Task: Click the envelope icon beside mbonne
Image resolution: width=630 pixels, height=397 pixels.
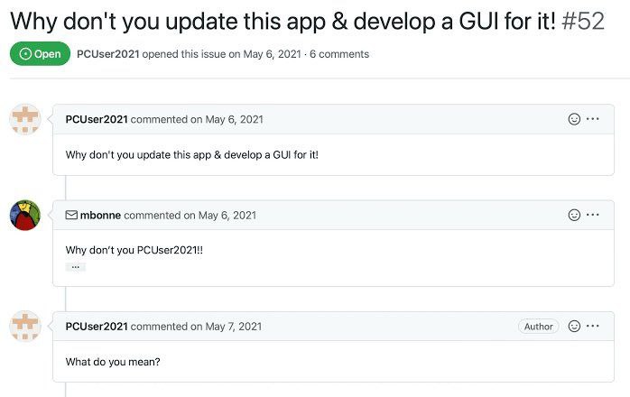Action: [71, 215]
